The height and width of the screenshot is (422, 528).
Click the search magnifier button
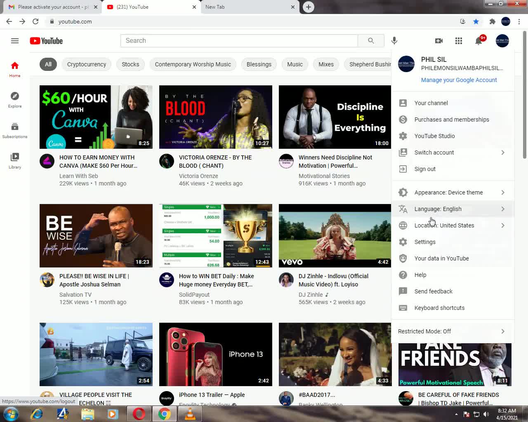371,41
